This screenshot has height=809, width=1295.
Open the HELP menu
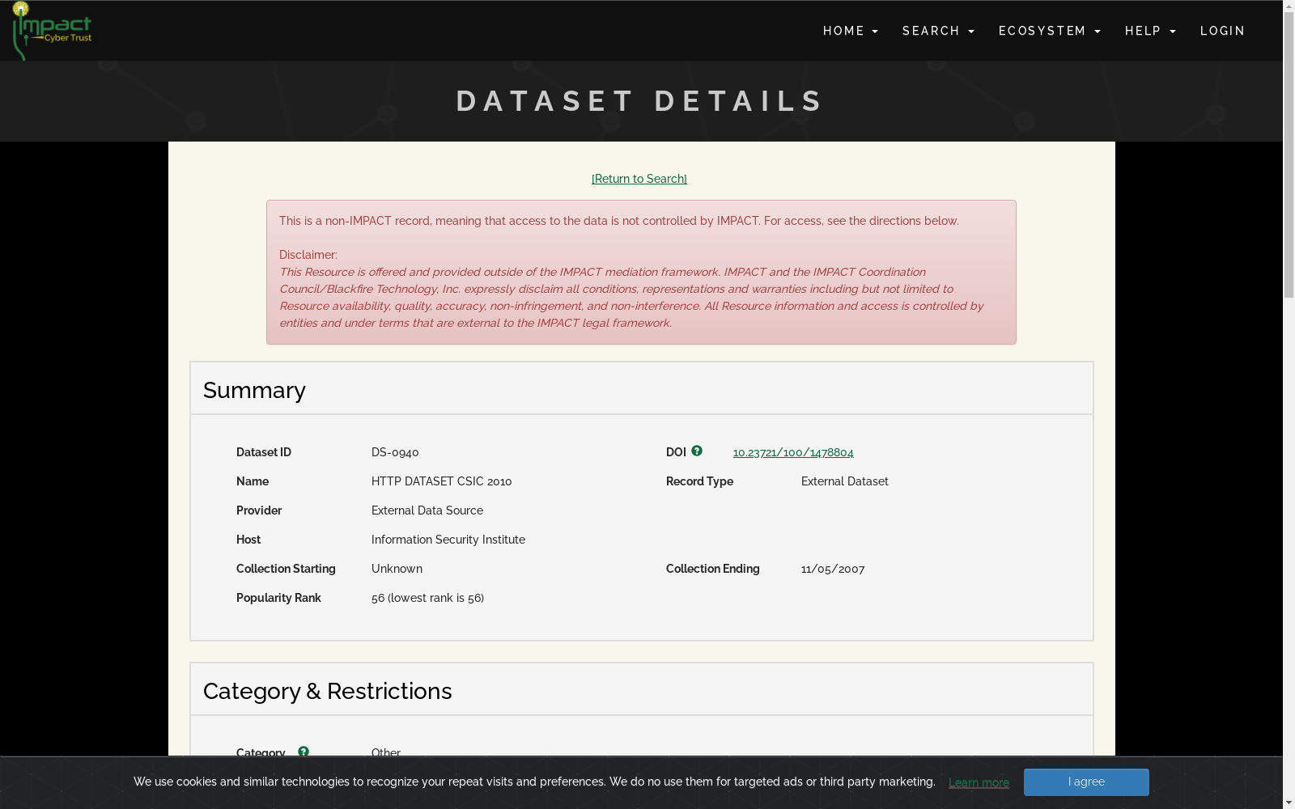pyautogui.click(x=1149, y=31)
